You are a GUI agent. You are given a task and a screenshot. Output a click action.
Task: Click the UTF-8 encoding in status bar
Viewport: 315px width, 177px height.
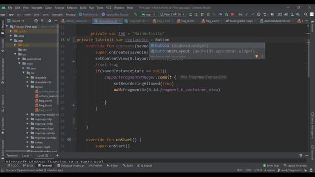[258, 170]
